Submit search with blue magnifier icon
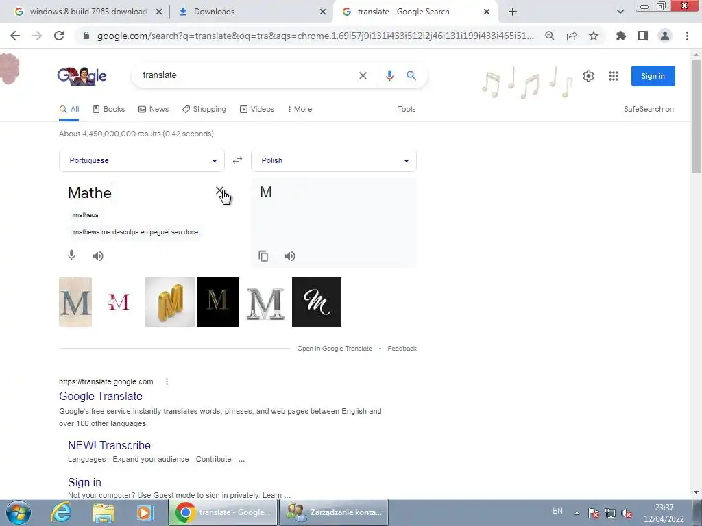Viewport: 702px width, 526px height. coord(411,75)
